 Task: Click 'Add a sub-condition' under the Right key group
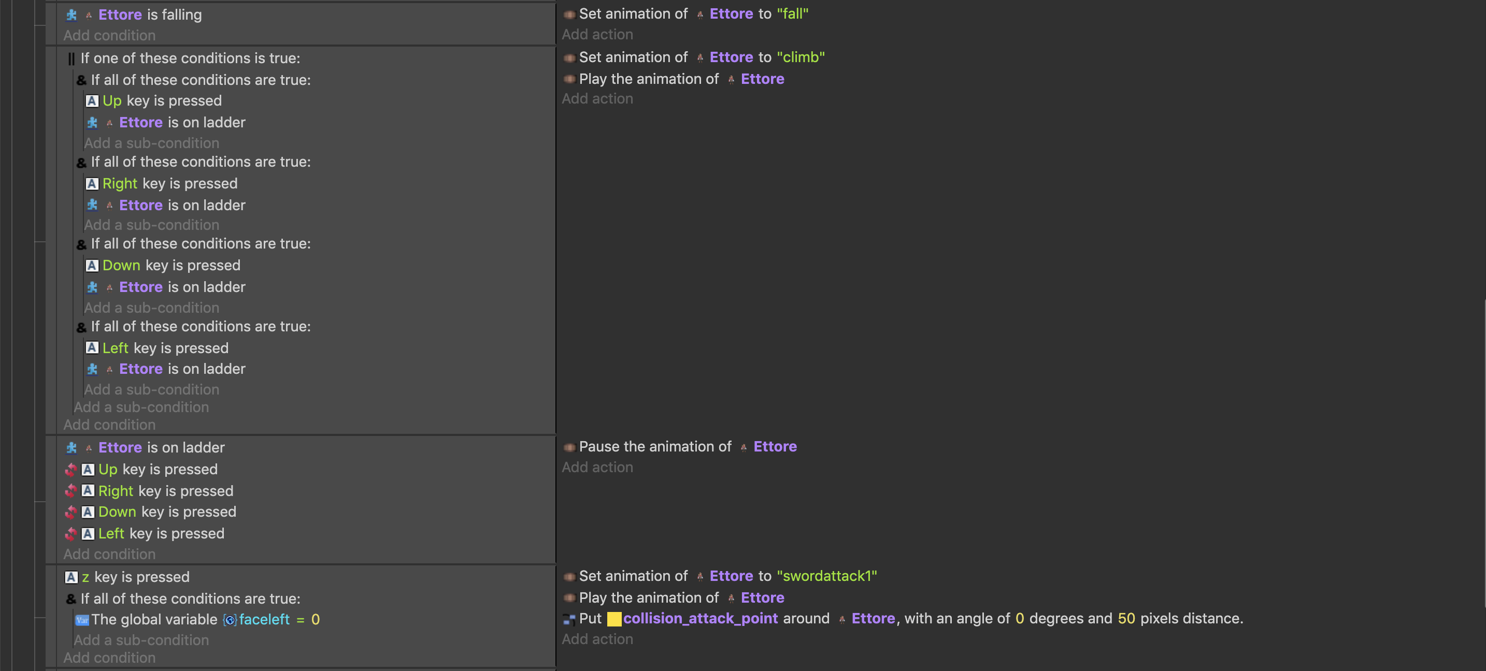click(152, 225)
